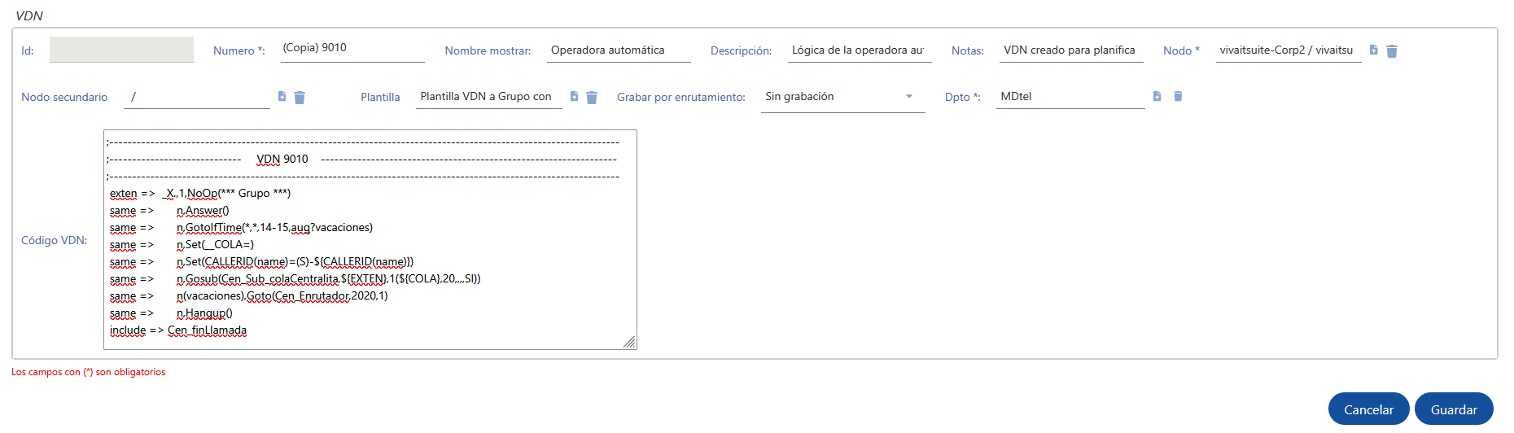The height and width of the screenshot is (433, 1514).
Task: Click the Cancelar button
Action: point(1368,409)
